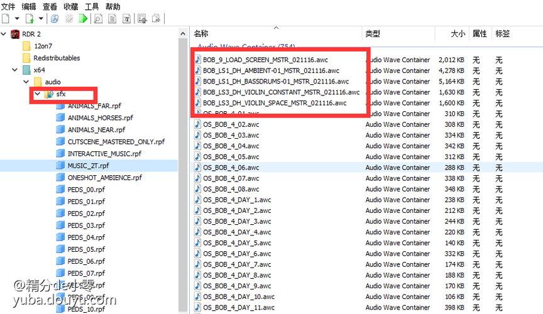Select file OS_BOB_4_DAY_10.awc
Image resolution: width=543 pixels, height=314 pixels.
click(x=239, y=296)
